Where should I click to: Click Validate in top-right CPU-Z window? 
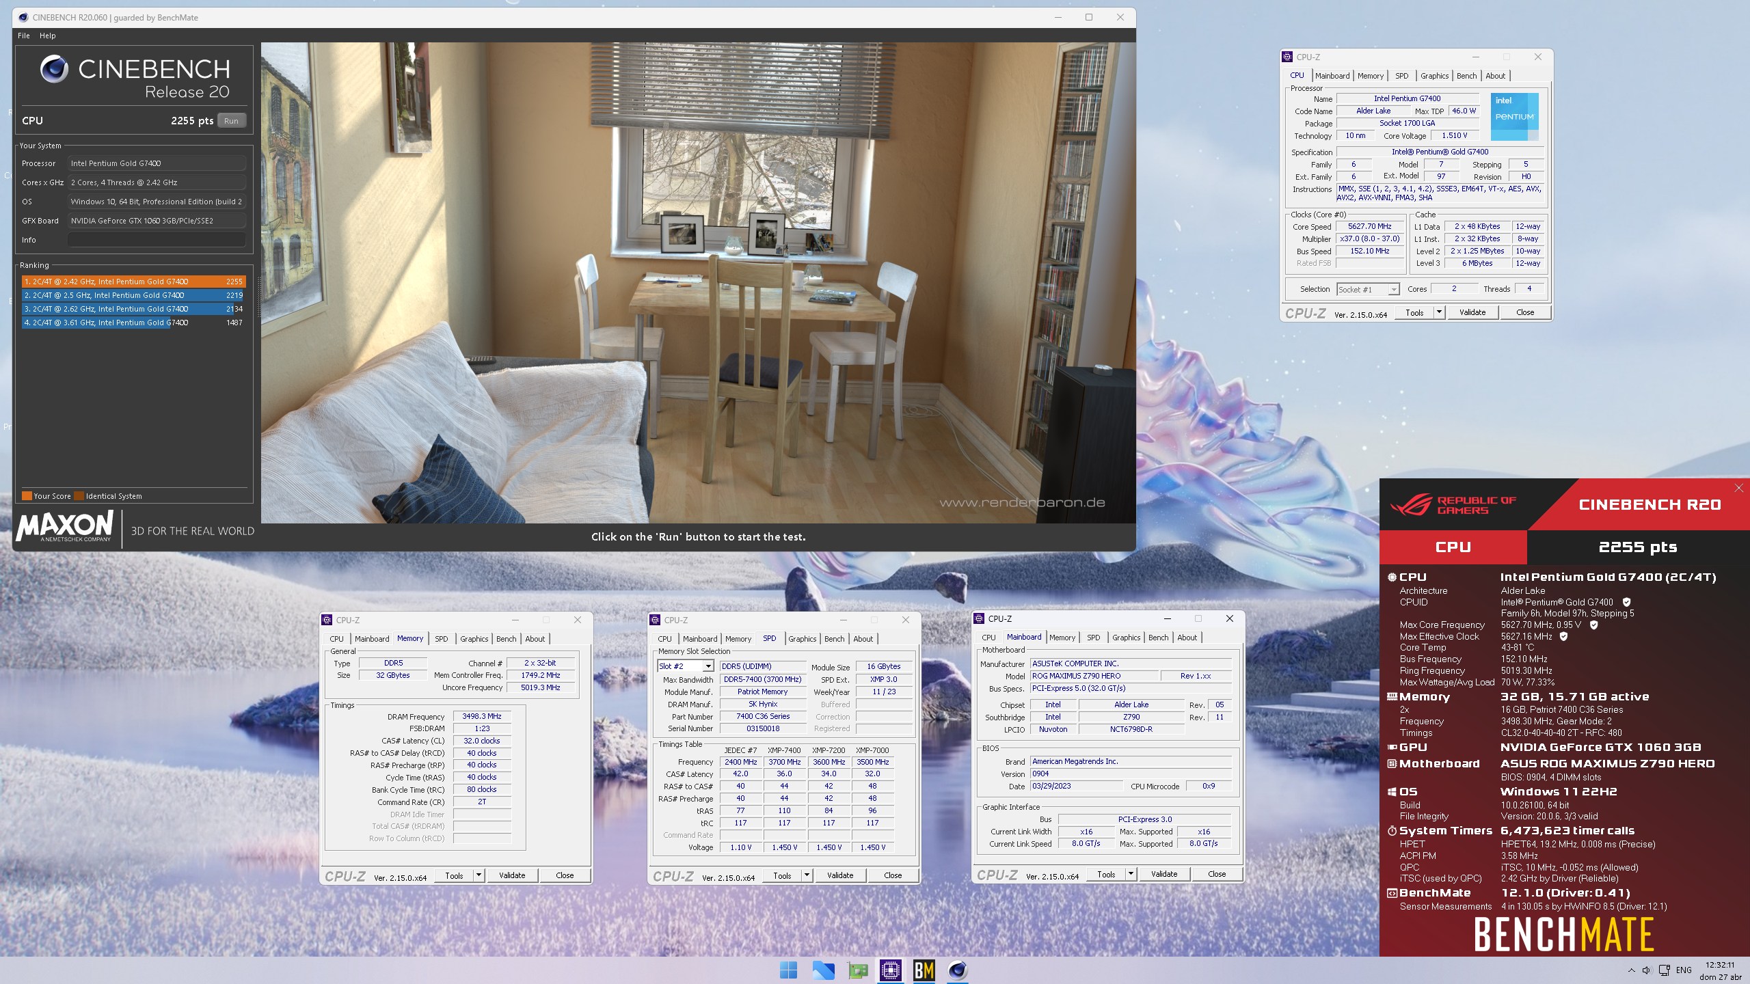(1472, 312)
